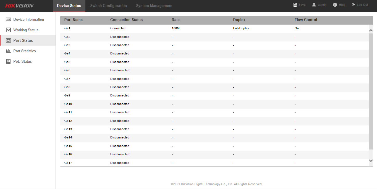Click the scroll up arrow of port table
377x189 pixels.
371,30
